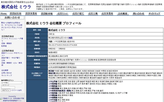Open the 弊社への物件のお問合せ inquiry link

click(x=12, y=26)
